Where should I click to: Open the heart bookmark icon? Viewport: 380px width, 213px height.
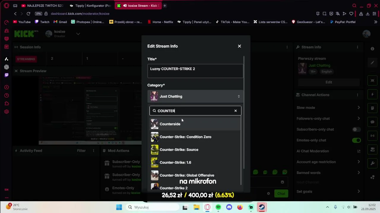[351, 14]
